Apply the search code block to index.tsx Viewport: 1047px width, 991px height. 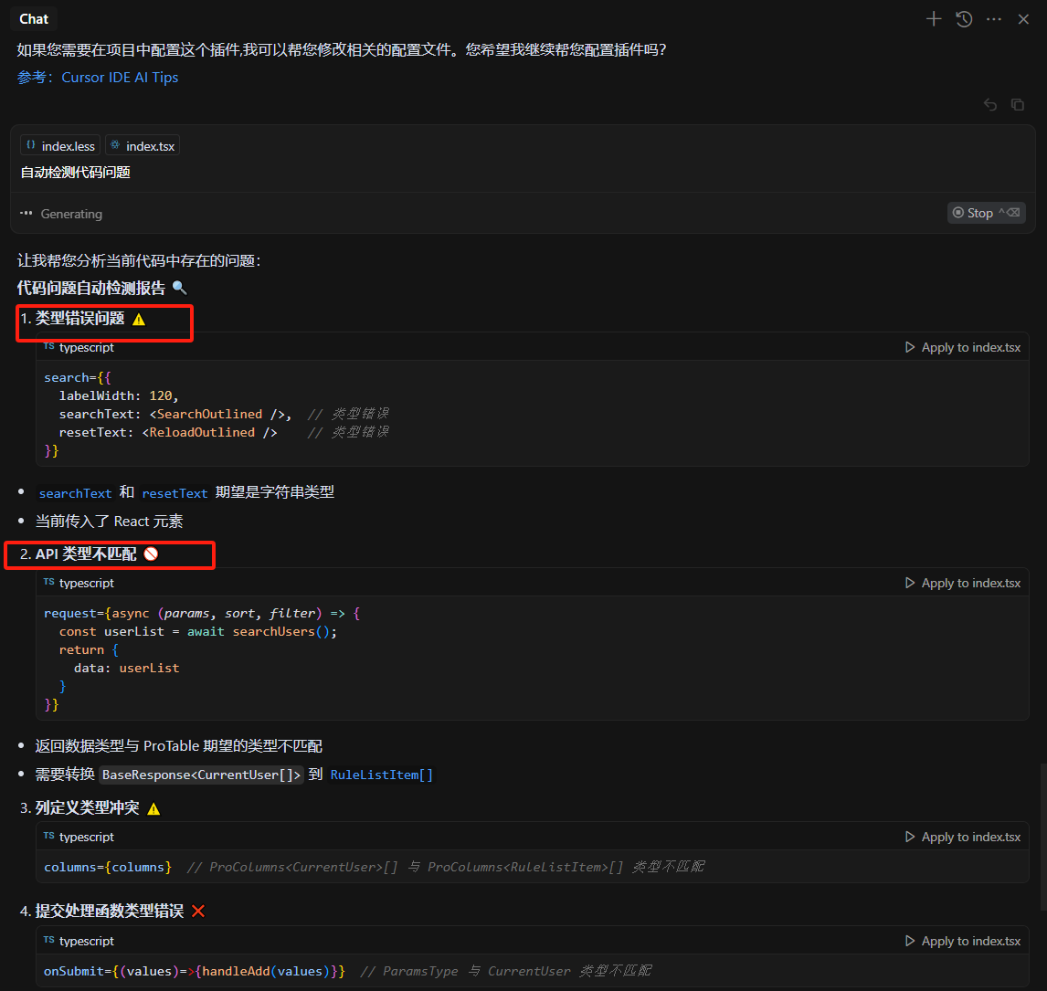coord(963,348)
